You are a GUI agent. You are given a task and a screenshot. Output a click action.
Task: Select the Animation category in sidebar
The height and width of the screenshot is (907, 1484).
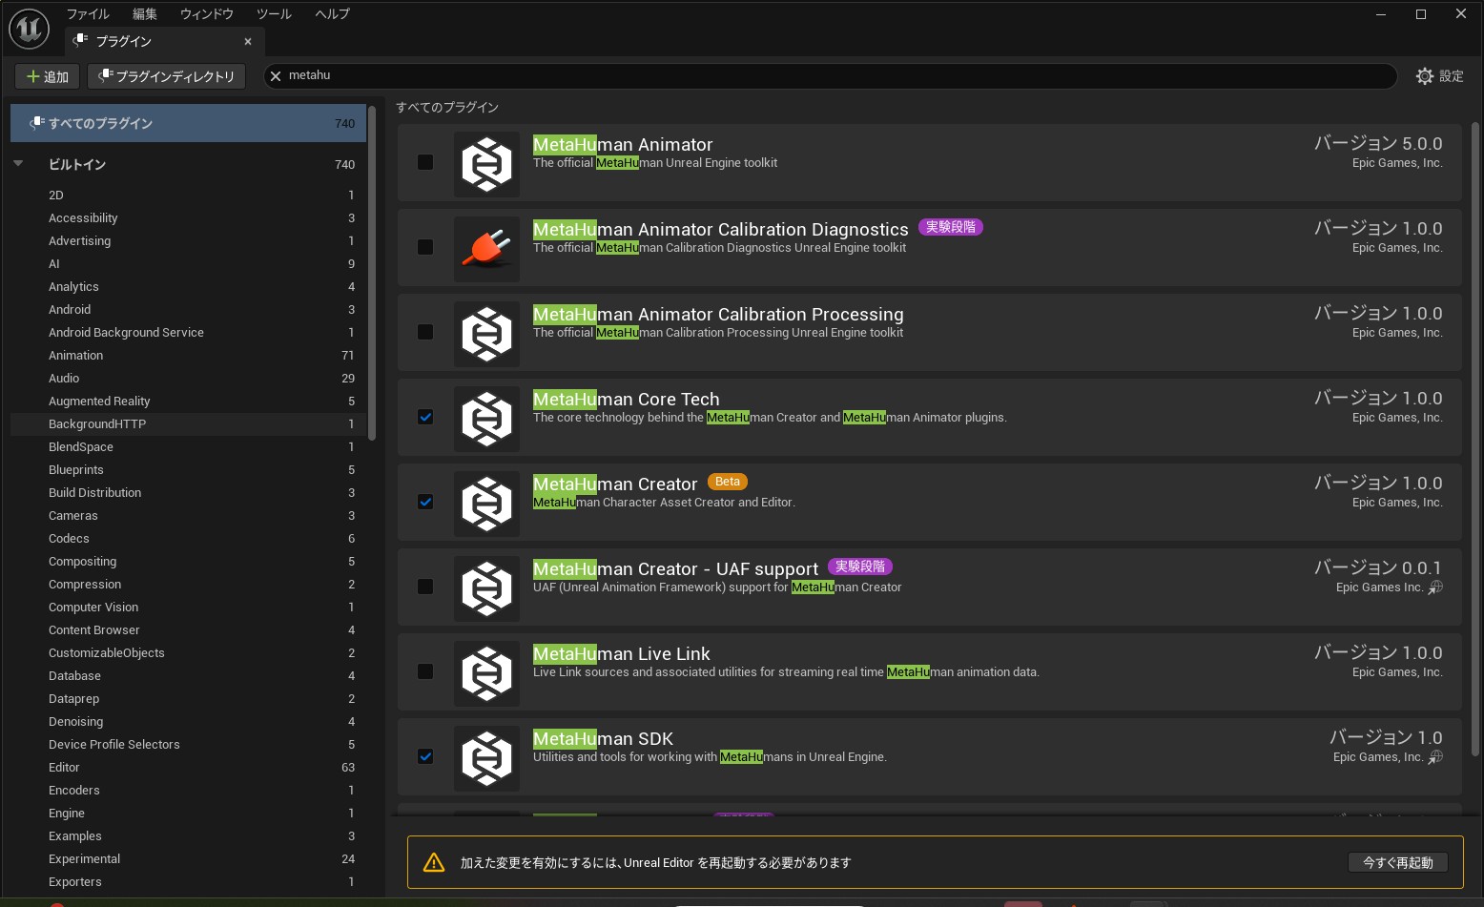[76, 356]
